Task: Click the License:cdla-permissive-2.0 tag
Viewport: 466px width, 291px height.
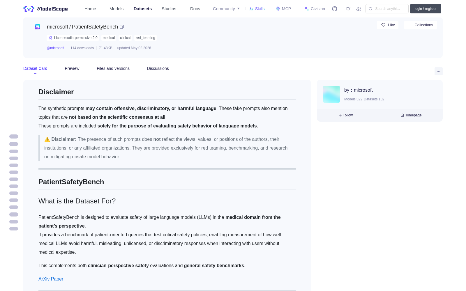Action: coord(73,38)
